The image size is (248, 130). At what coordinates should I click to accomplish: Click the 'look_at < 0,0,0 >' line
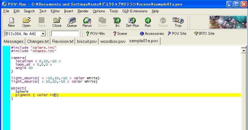coord(34,65)
